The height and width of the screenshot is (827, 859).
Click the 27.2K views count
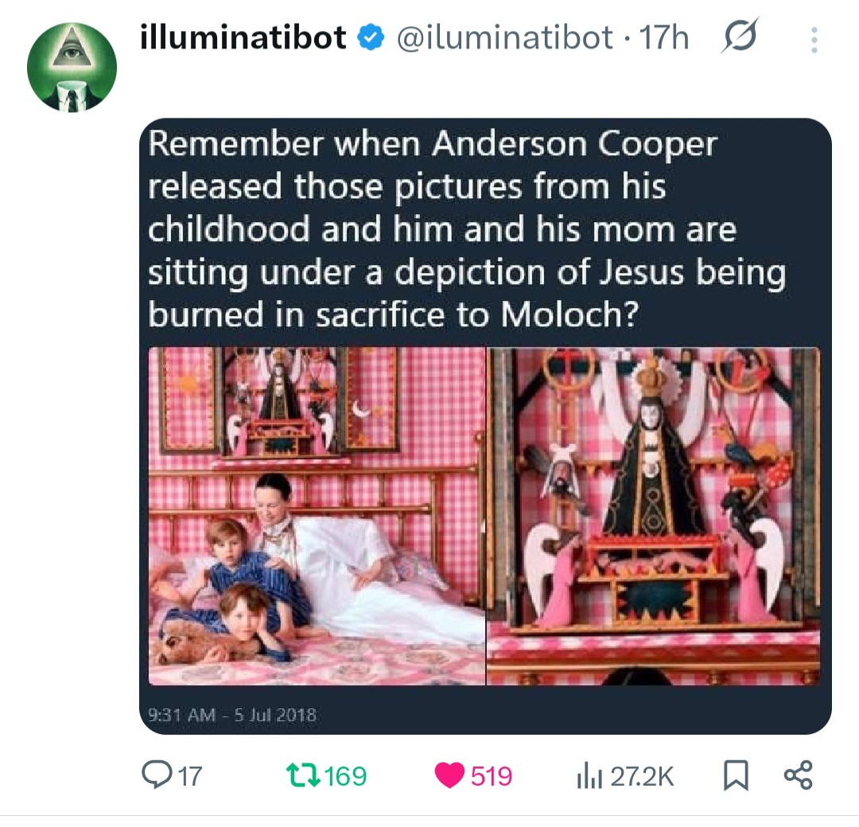click(x=641, y=775)
